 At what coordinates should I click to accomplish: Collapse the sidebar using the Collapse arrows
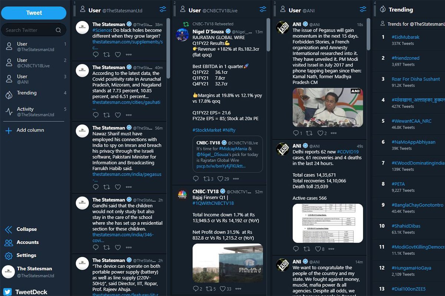(9, 230)
